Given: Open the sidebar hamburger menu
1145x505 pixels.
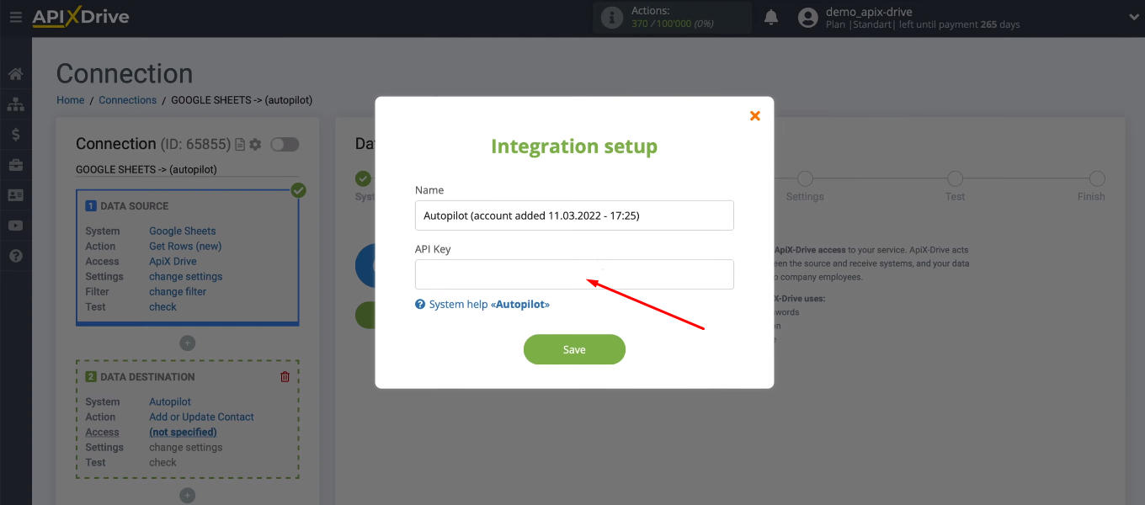Looking at the screenshot, I should (15, 17).
